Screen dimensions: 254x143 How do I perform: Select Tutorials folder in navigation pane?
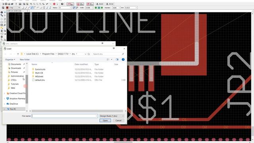click(15, 84)
